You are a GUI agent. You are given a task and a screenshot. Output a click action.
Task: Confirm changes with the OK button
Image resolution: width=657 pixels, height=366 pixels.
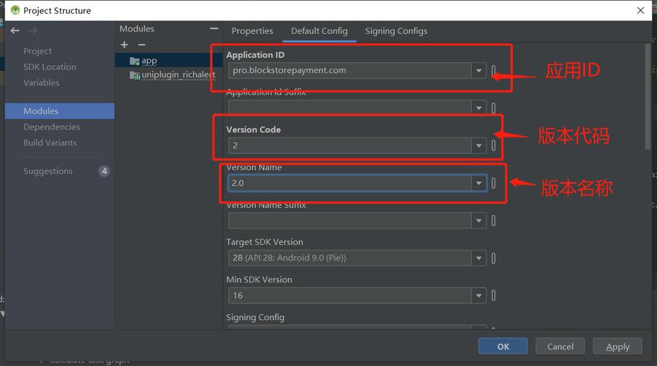click(x=503, y=346)
